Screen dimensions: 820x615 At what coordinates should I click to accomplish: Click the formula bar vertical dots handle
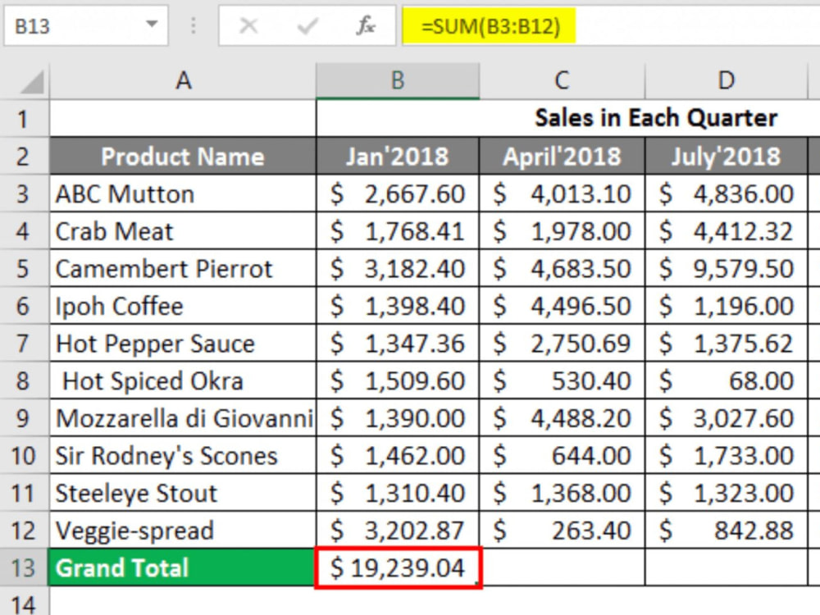click(x=194, y=25)
